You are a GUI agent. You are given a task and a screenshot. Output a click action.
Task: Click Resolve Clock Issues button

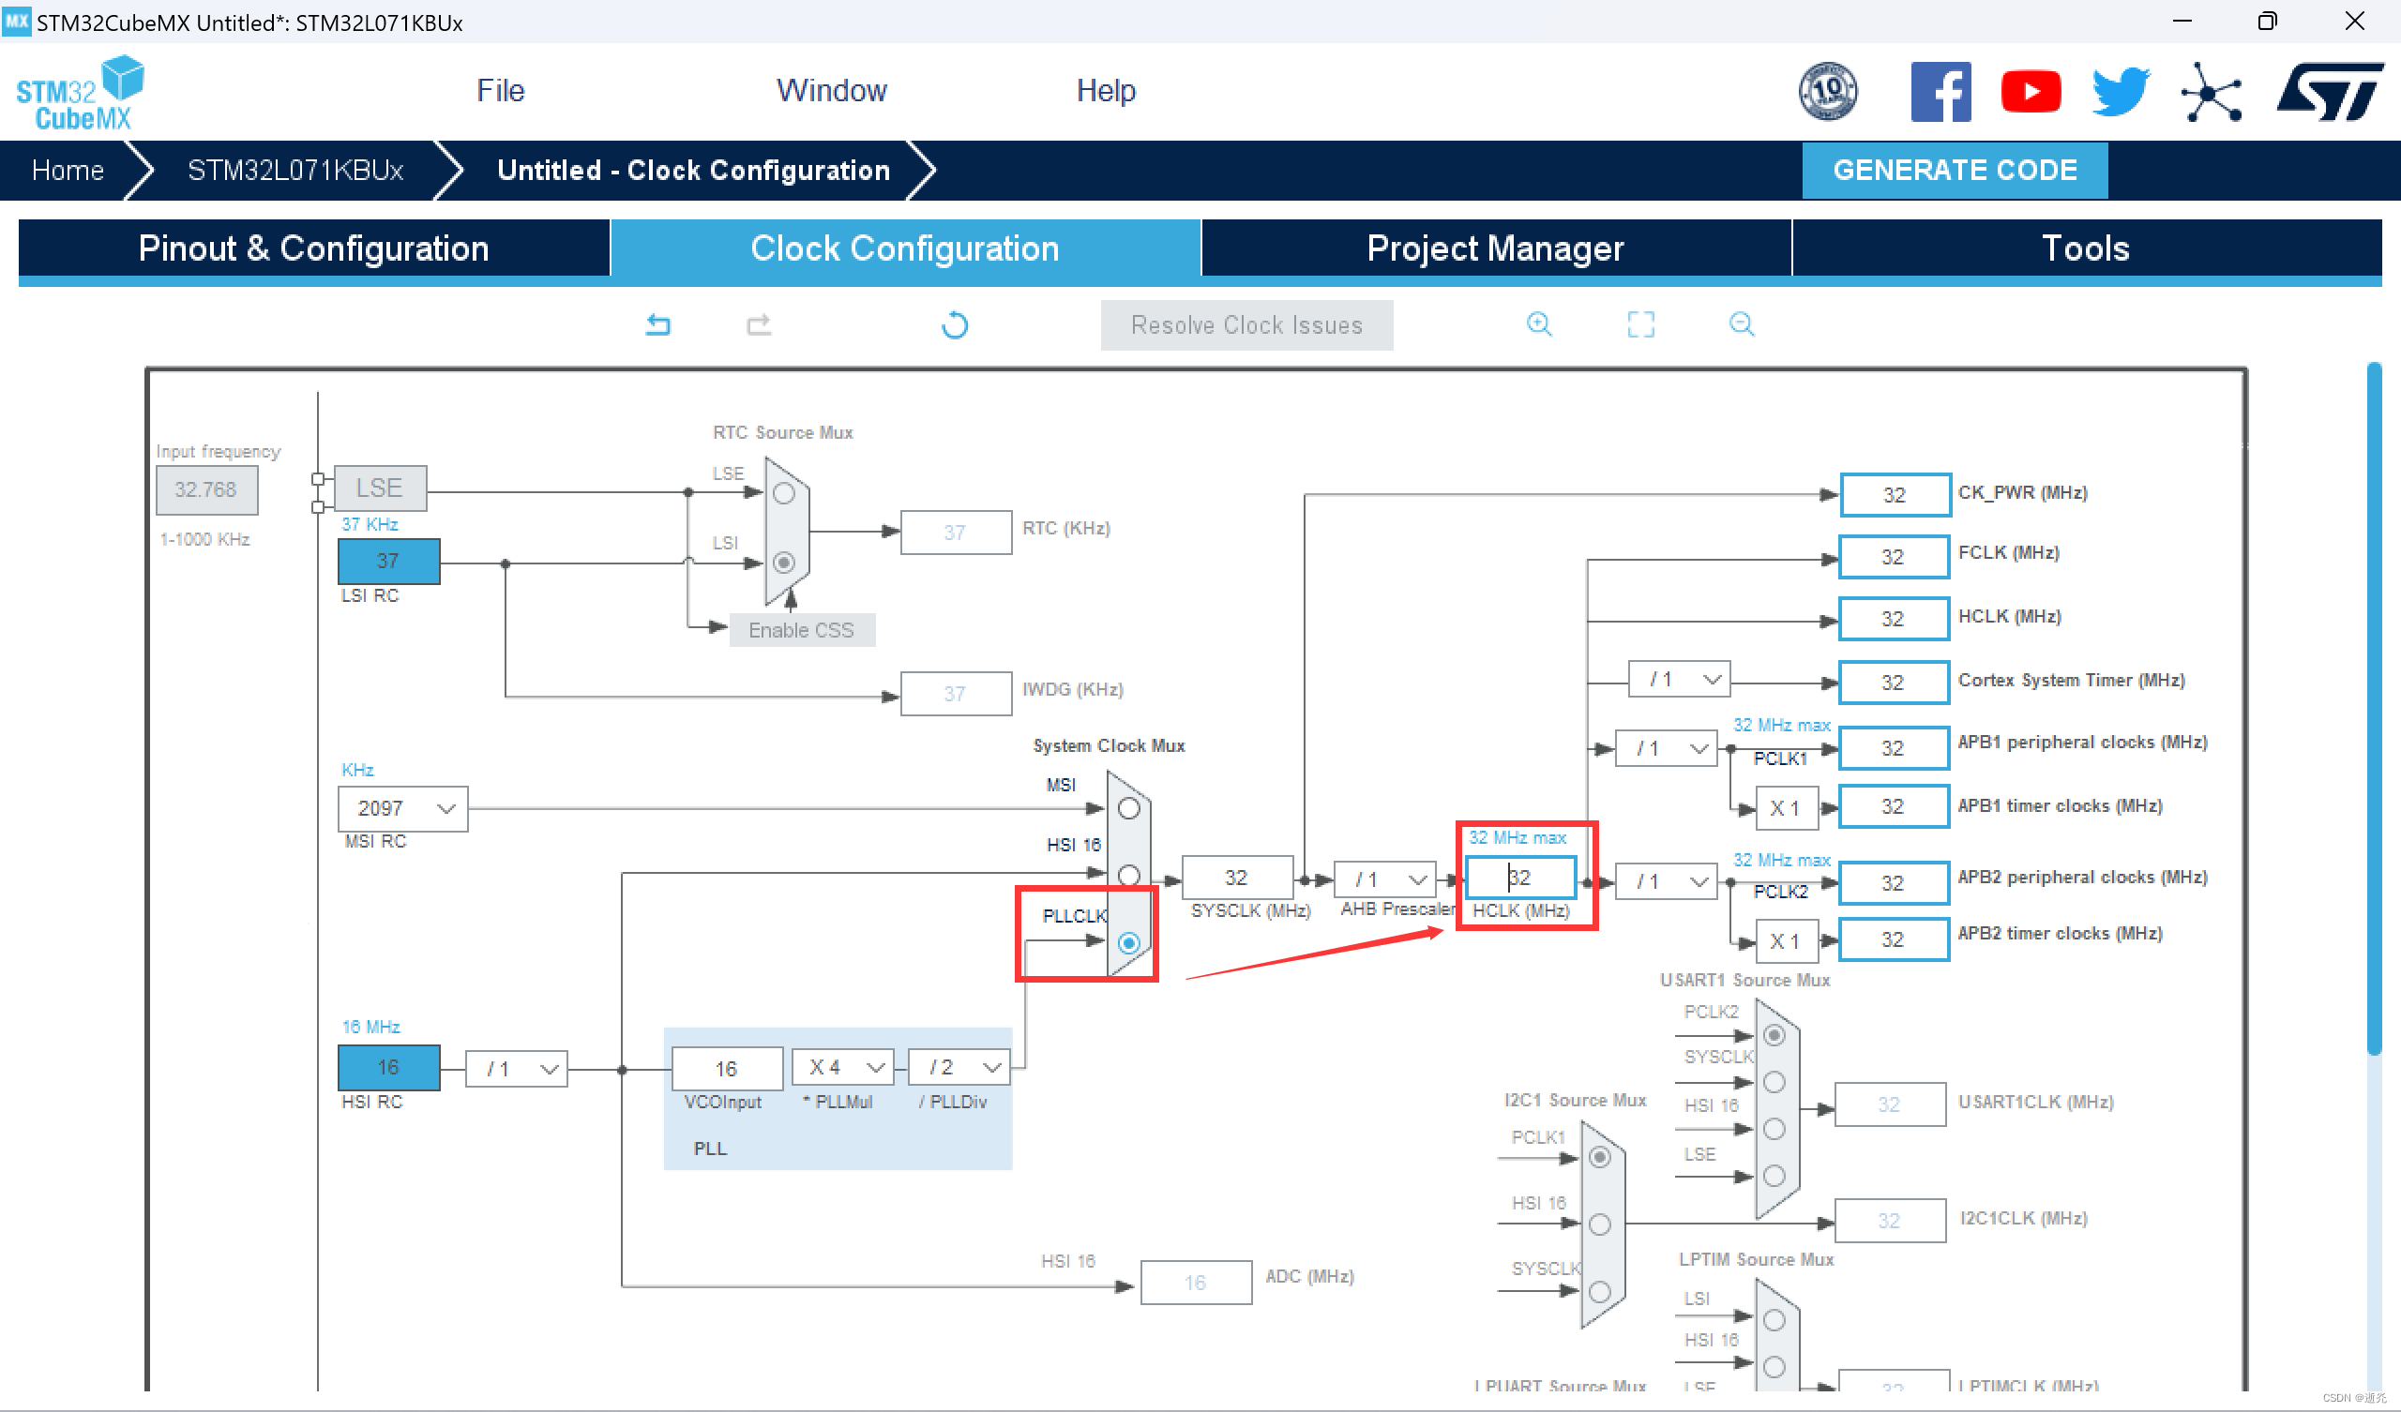tap(1246, 325)
